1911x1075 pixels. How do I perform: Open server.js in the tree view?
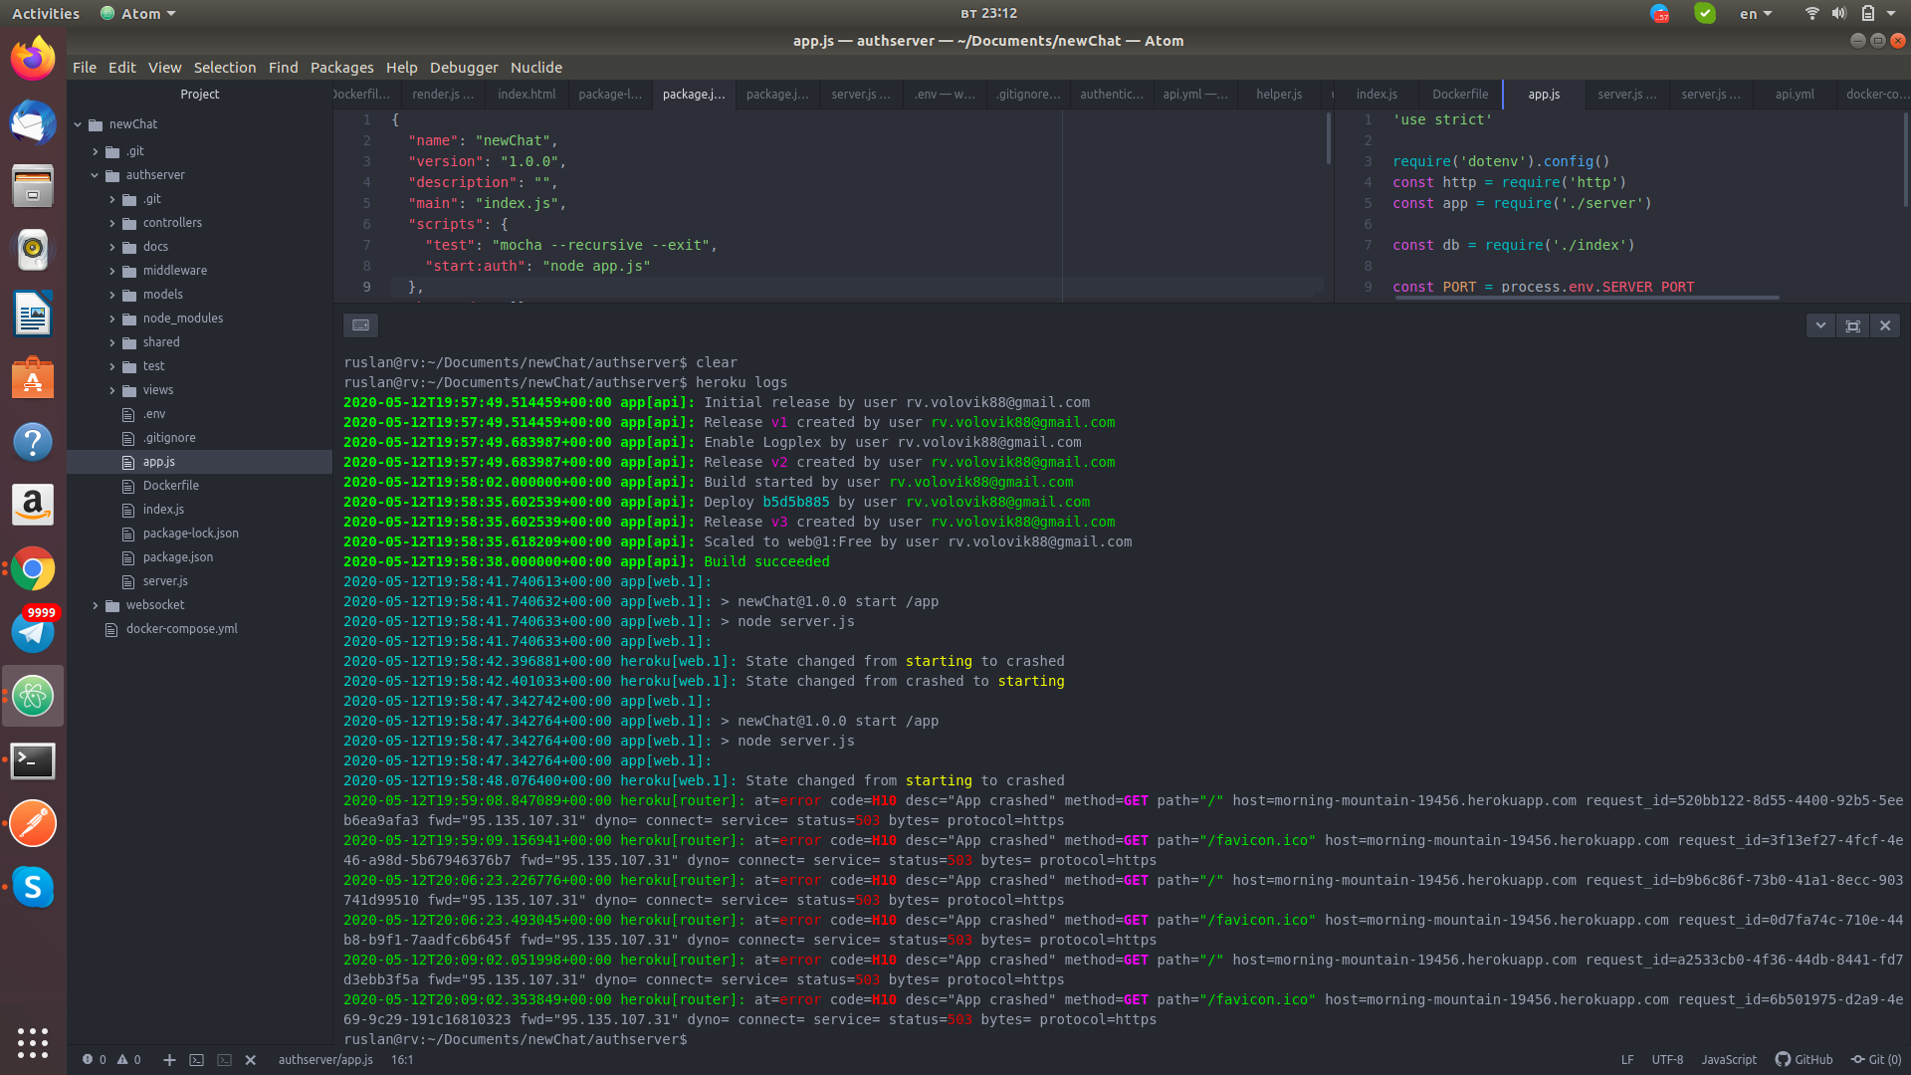(165, 581)
